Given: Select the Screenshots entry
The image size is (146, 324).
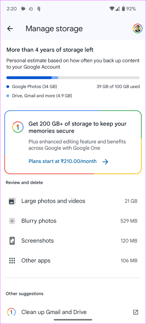Looking at the screenshot, I should pyautogui.click(x=73, y=241).
